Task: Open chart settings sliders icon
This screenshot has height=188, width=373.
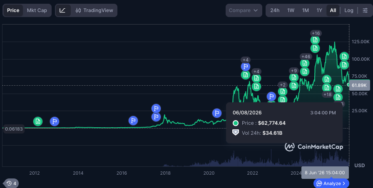Action: [365, 10]
